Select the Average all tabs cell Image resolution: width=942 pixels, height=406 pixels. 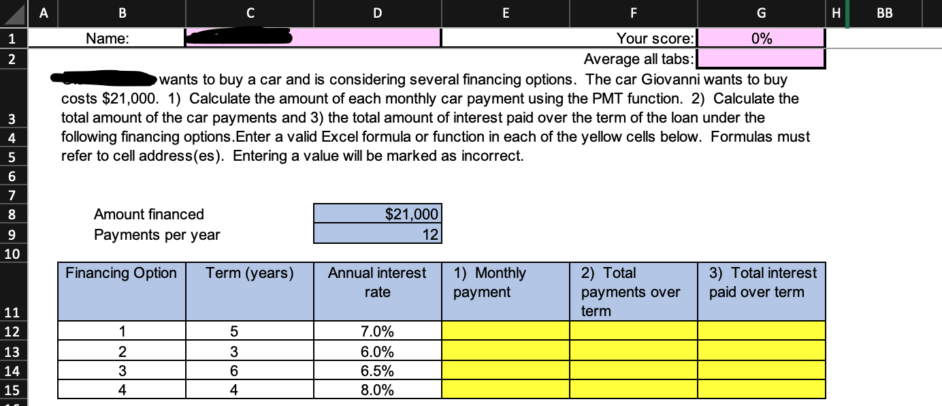(x=760, y=59)
